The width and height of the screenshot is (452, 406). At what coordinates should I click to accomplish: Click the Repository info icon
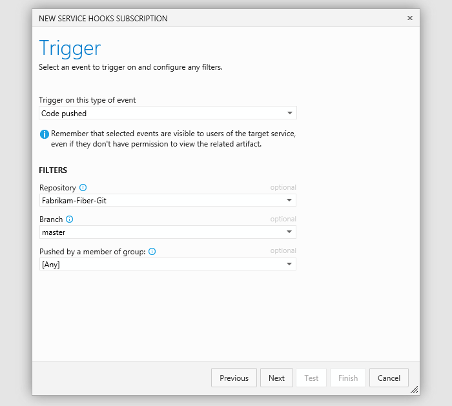(x=83, y=188)
